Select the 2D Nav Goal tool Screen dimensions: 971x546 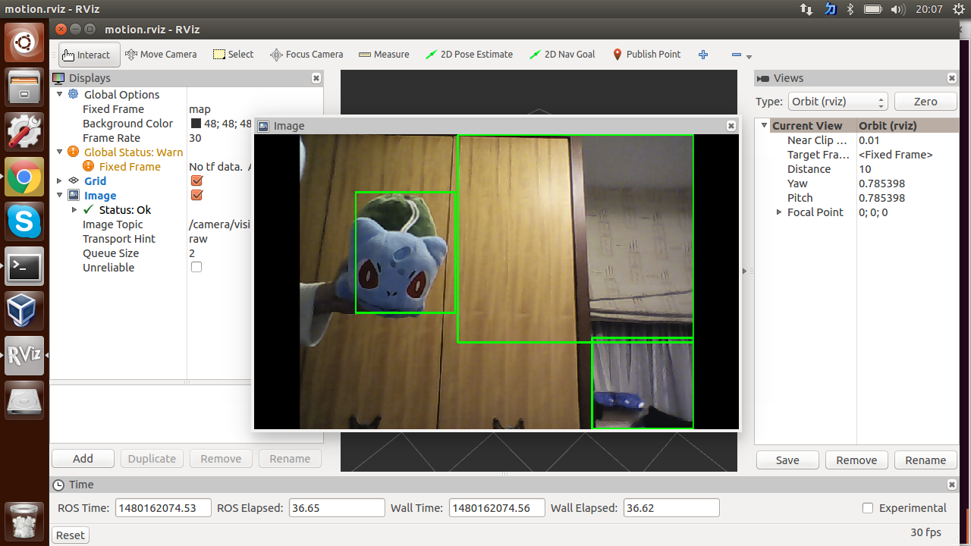pyautogui.click(x=562, y=55)
